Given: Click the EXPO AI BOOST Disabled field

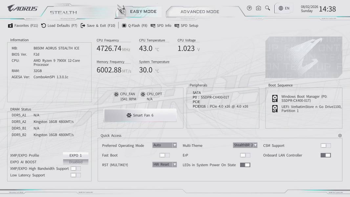Looking at the screenshot, I should [76, 162].
